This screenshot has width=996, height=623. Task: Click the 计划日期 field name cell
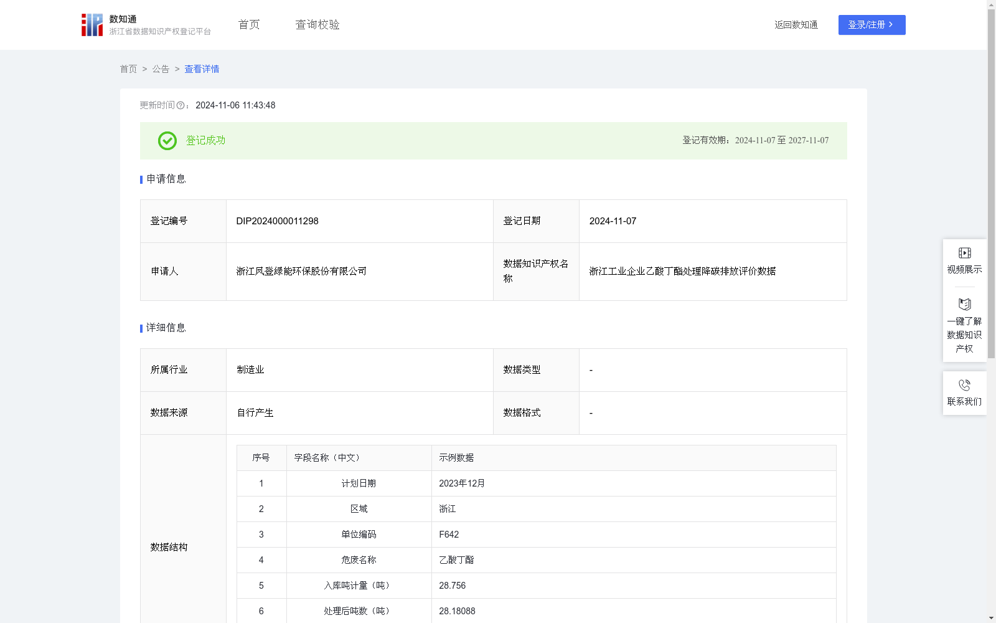[359, 483]
